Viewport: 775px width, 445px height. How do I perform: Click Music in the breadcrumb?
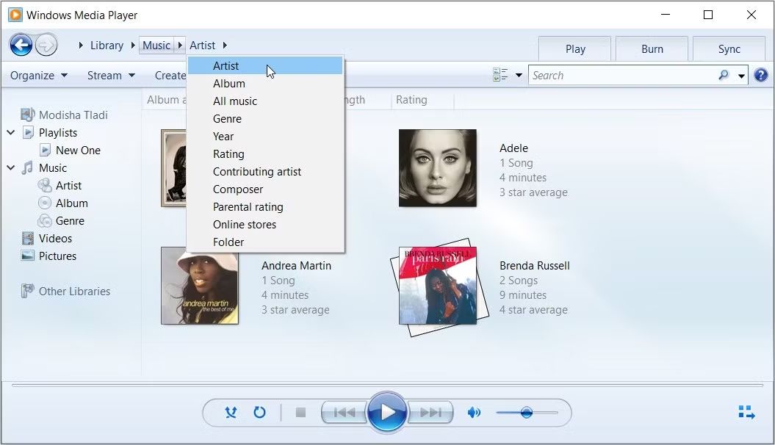click(156, 46)
